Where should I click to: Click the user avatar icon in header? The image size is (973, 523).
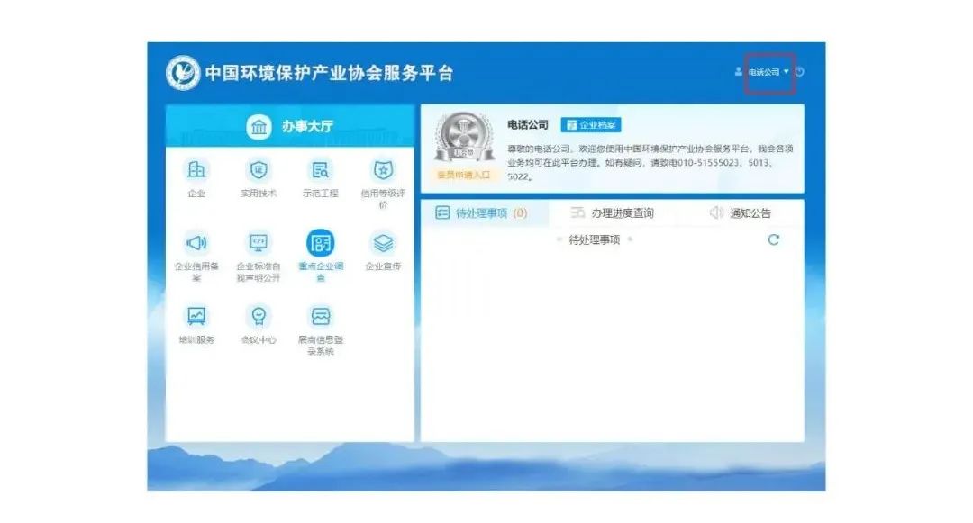tap(739, 72)
